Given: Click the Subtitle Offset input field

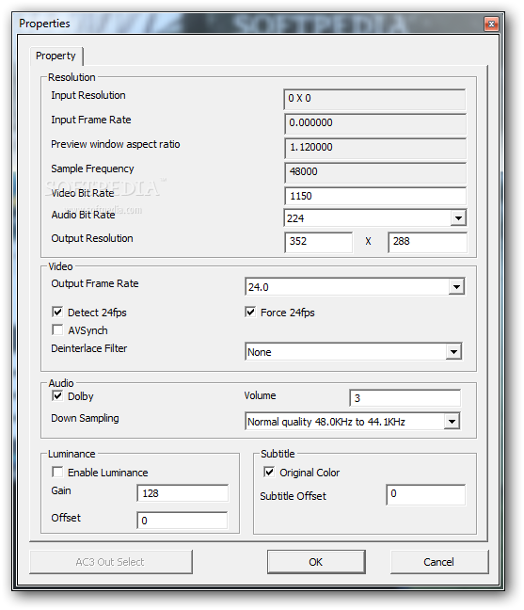Looking at the screenshot, I should [425, 494].
